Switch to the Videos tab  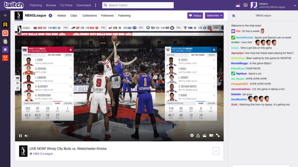point(61,16)
